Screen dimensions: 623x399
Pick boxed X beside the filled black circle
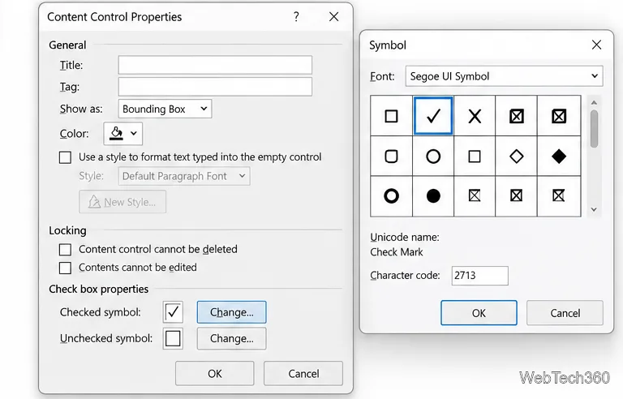click(475, 196)
